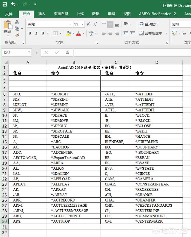The height and width of the screenshot is (237, 191).
Task: Open the 字体 dialog launcher
Action: (x=97, y=43)
